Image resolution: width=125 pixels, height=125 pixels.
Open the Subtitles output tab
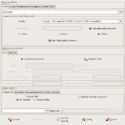(19, 92)
